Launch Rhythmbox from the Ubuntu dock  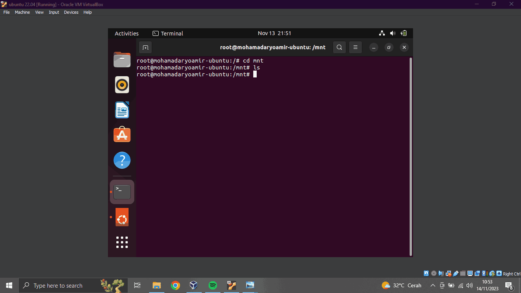(x=122, y=85)
